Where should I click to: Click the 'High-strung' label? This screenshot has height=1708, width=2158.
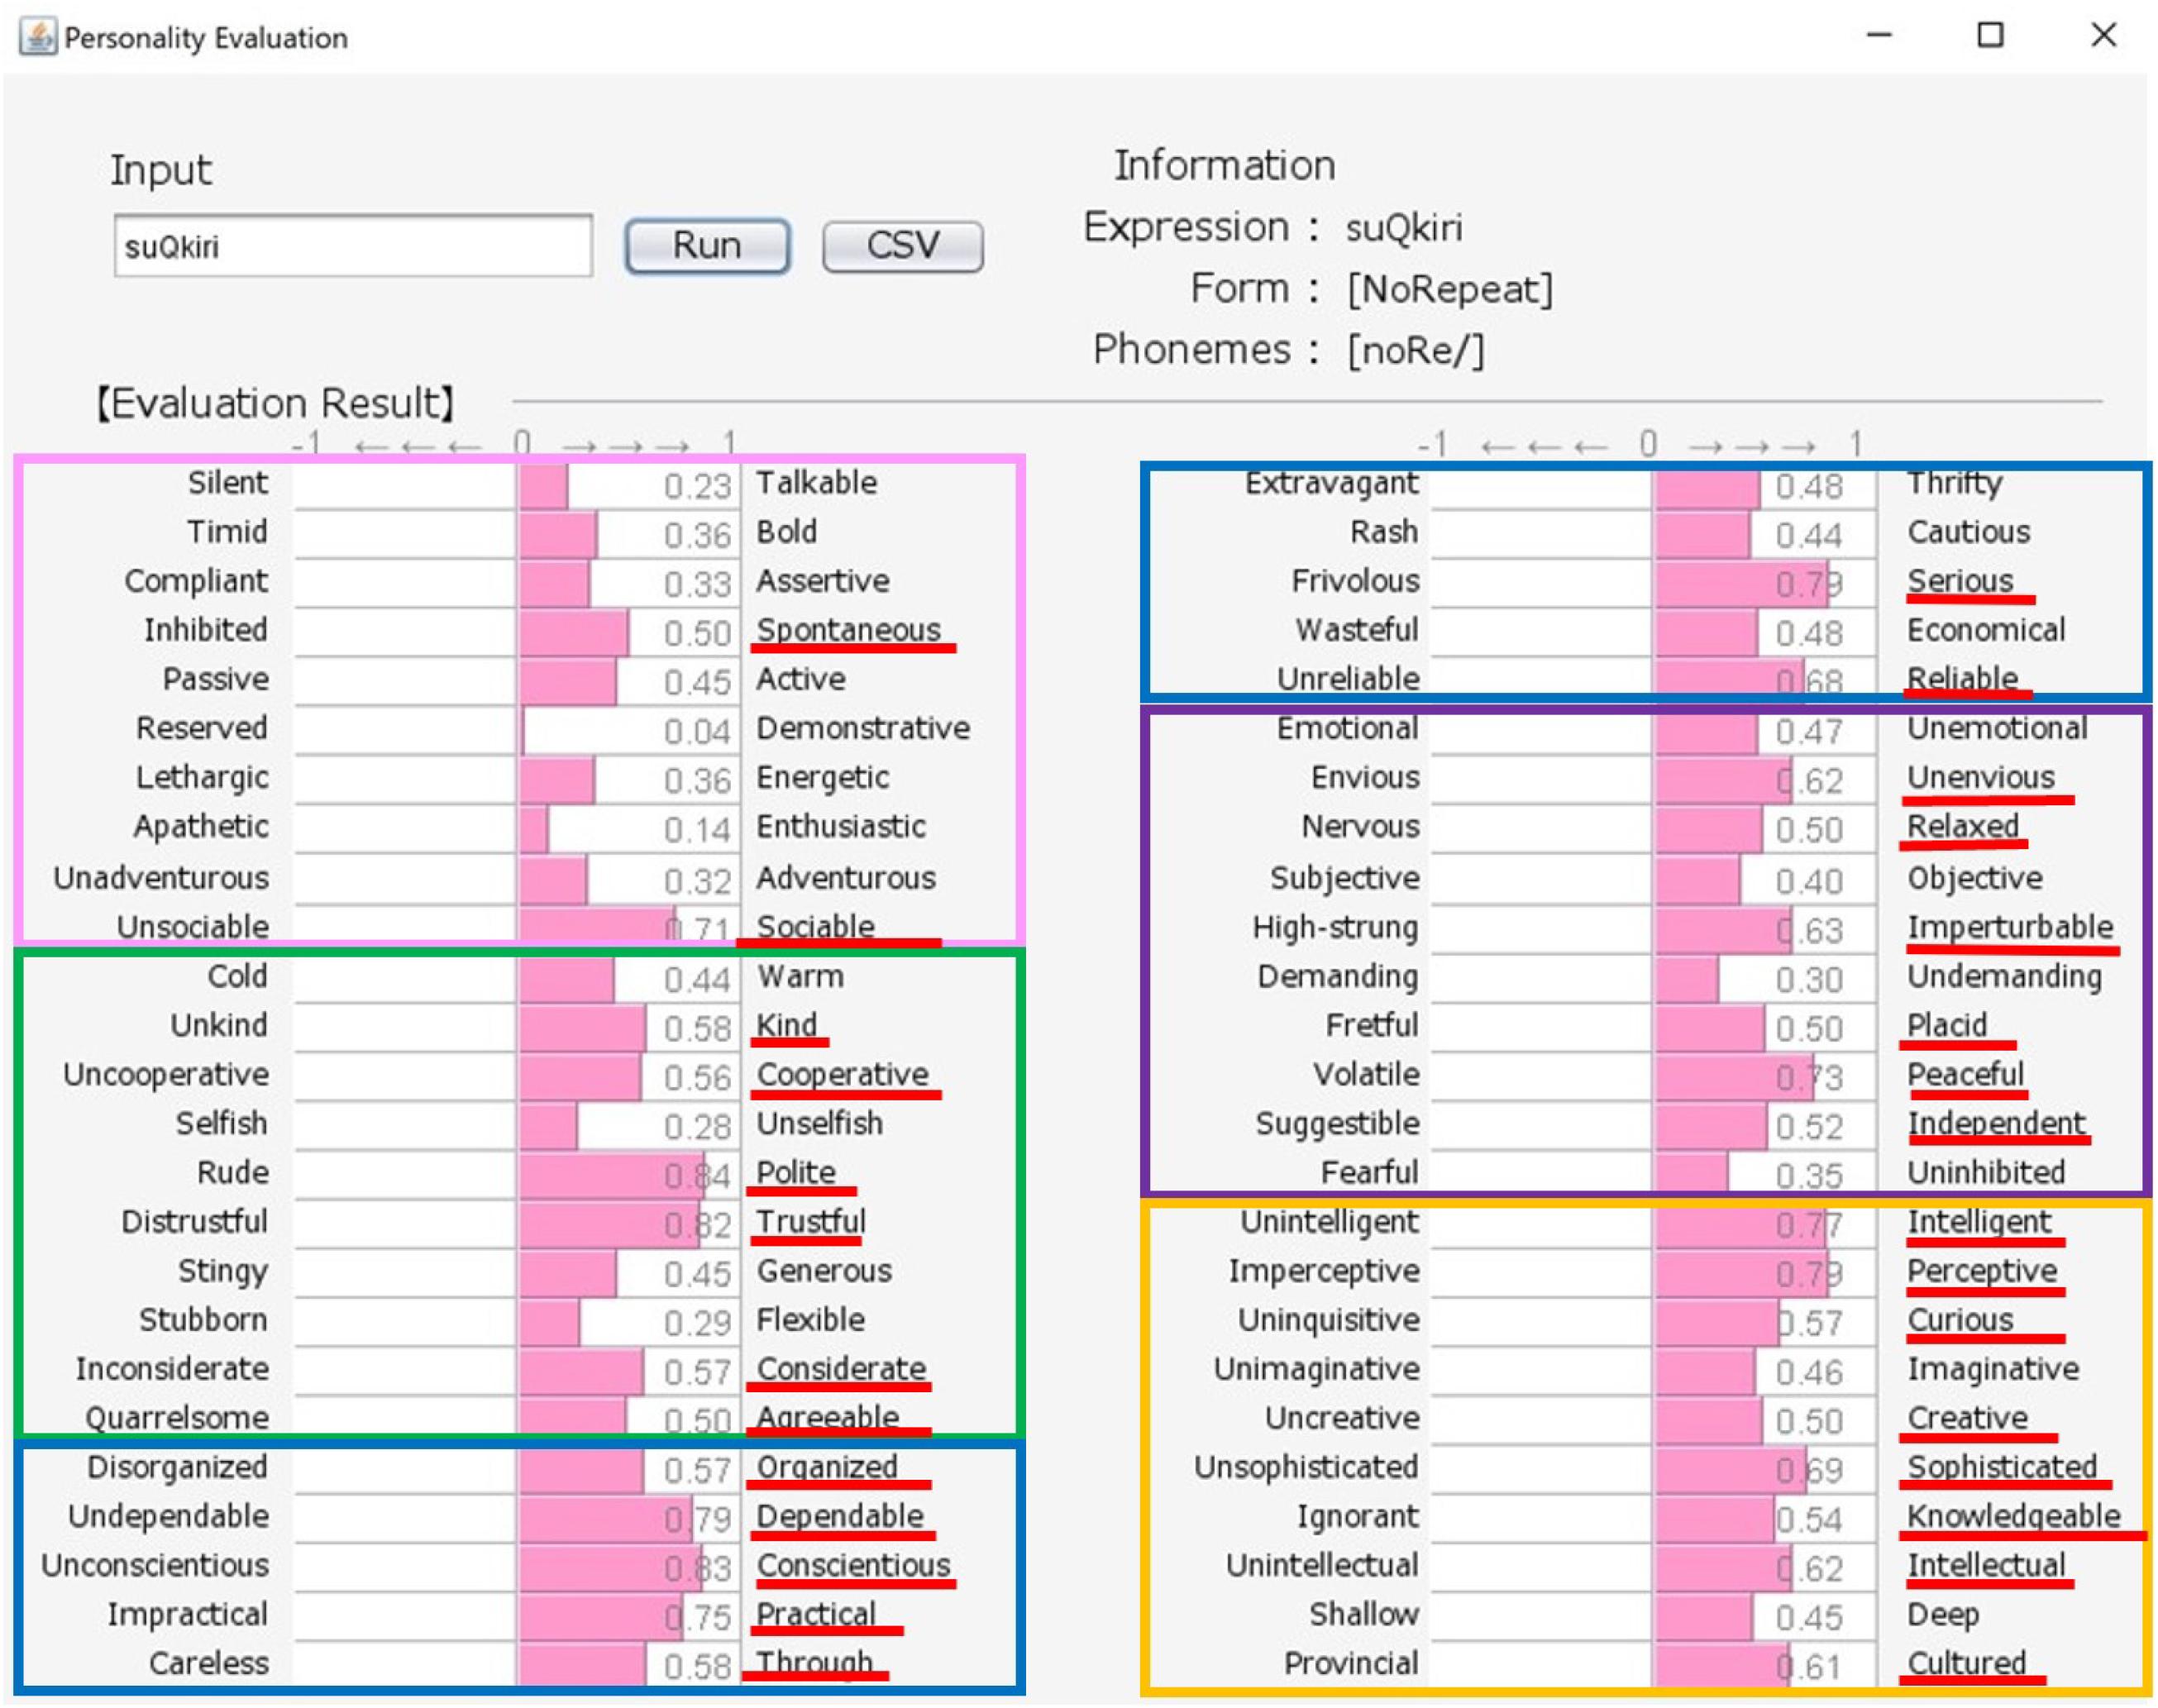point(1335,928)
